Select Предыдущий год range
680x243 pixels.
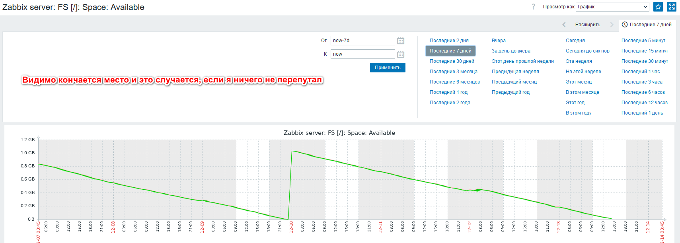[510, 92]
